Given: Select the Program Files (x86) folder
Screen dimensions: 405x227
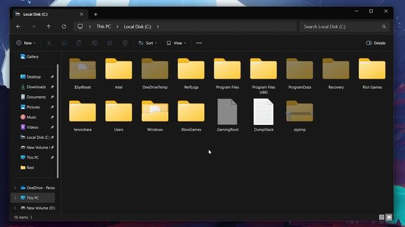Looking at the screenshot, I should (263, 76).
